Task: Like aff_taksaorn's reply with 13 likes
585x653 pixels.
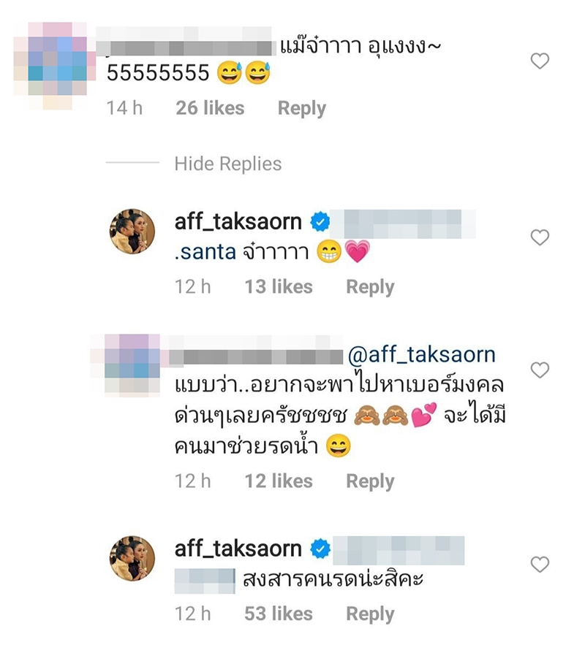Action: pos(540,237)
